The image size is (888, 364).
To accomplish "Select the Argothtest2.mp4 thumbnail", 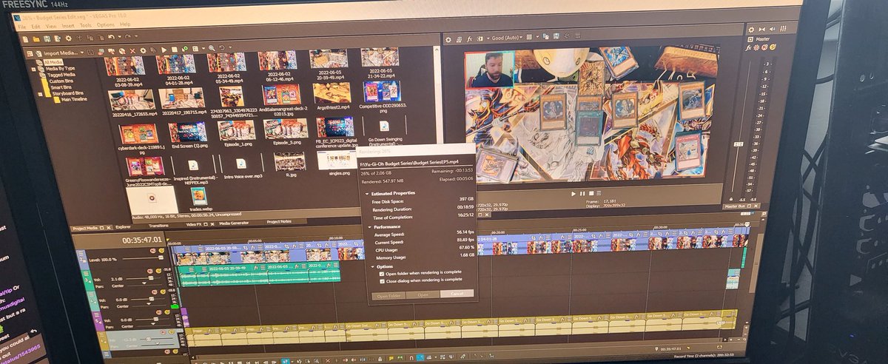I will [x=331, y=92].
